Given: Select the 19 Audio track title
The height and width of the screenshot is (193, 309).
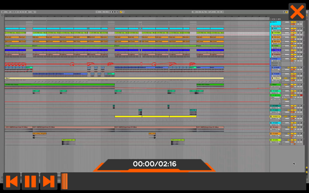Looking at the screenshot, I should click(x=276, y=123).
